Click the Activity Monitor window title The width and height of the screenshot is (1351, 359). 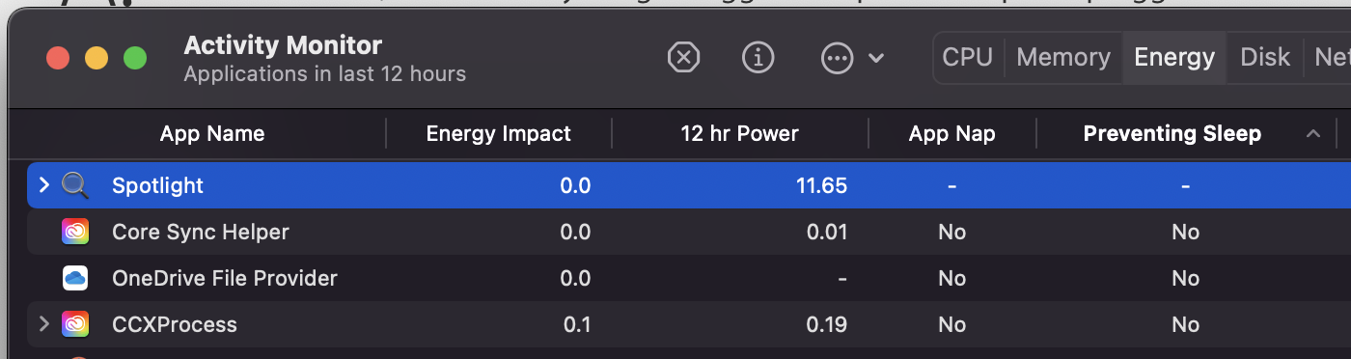[x=283, y=45]
